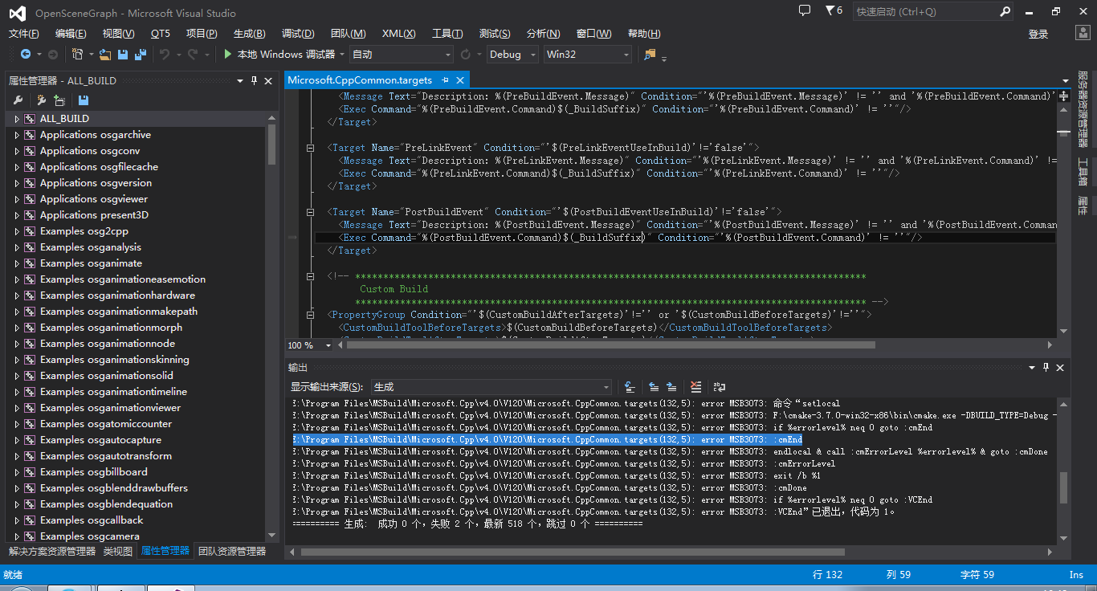Open the 调试(D) debug menu
Image resolution: width=1097 pixels, height=591 pixels.
[x=298, y=34]
